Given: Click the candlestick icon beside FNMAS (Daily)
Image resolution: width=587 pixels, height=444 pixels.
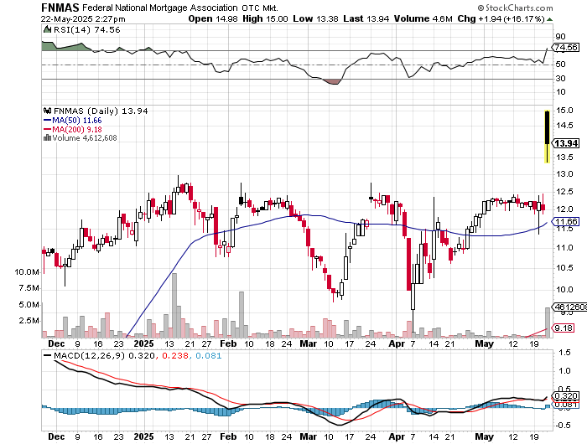Looking at the screenshot, I should 48,111.
